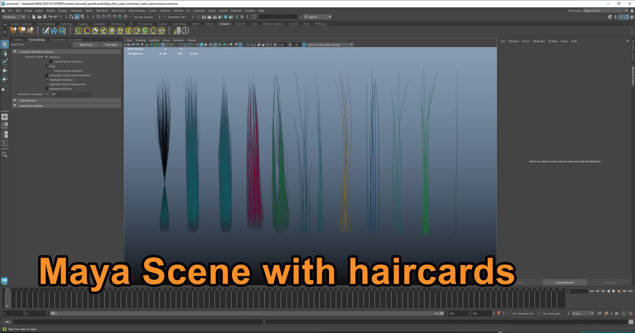Click the Reset Tool button
This screenshot has width=635, height=333.
(86, 45)
